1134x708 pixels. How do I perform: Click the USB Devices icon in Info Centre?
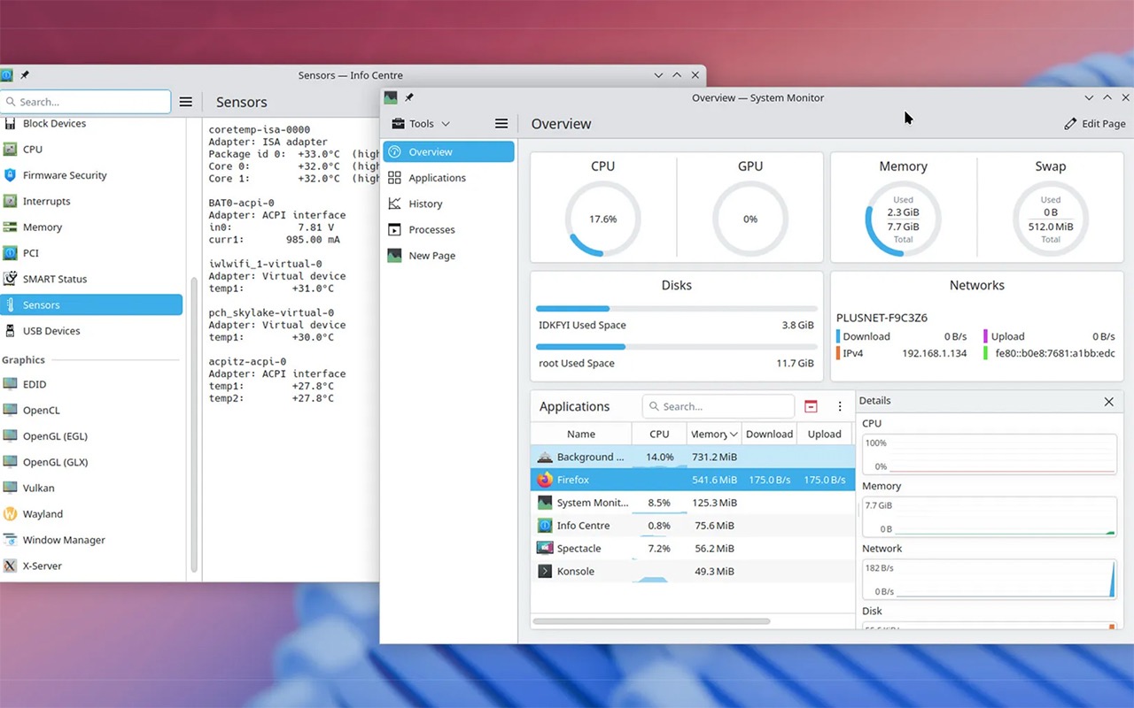10,331
